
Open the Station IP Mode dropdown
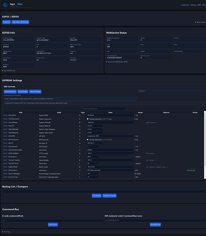pos(110,122)
